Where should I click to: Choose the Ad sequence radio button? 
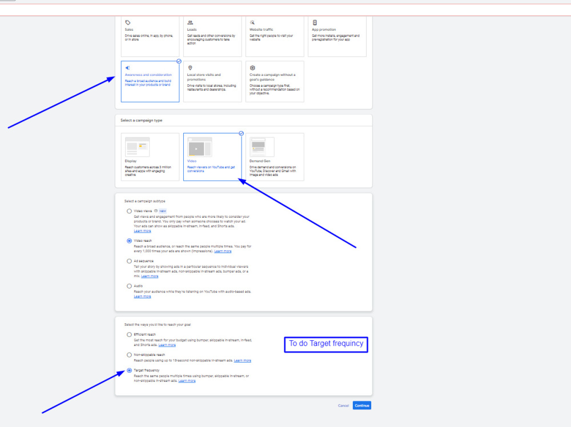tap(129, 261)
